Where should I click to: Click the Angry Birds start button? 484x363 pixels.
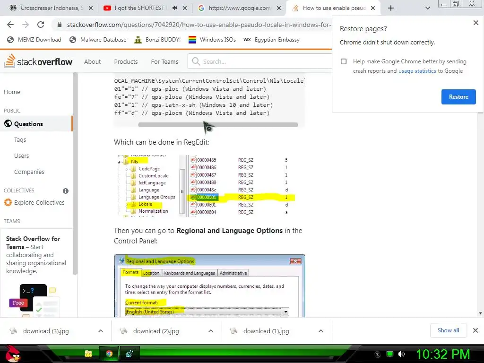tap(12, 354)
